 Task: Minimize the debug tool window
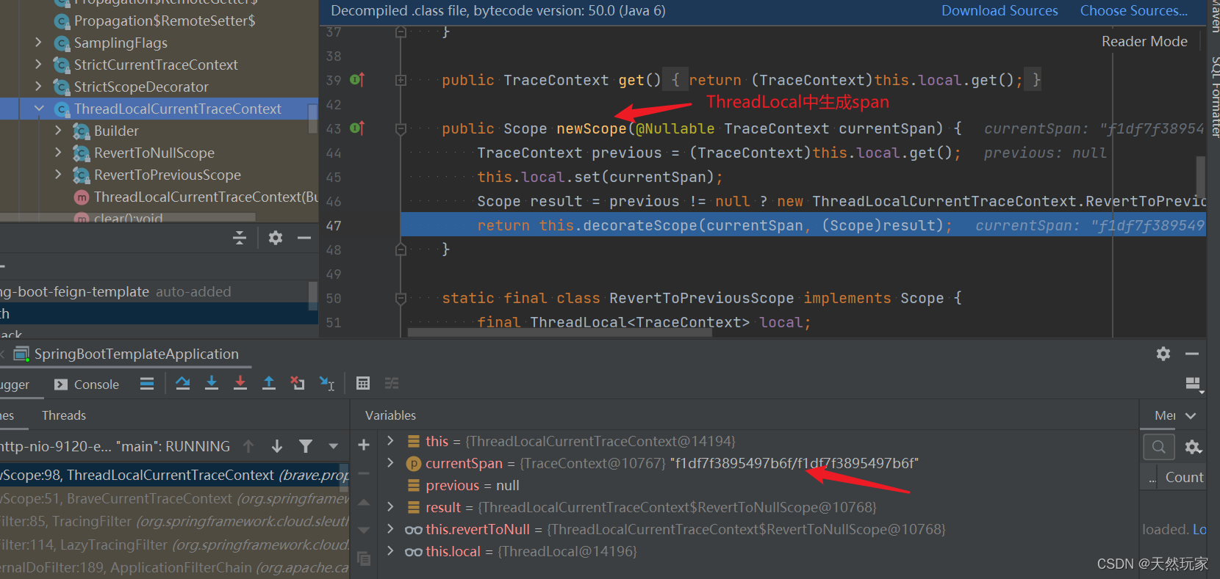click(1192, 354)
